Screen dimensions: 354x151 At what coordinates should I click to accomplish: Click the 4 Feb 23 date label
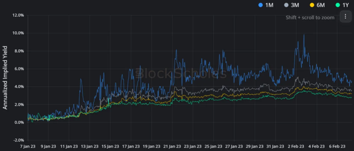(317, 146)
